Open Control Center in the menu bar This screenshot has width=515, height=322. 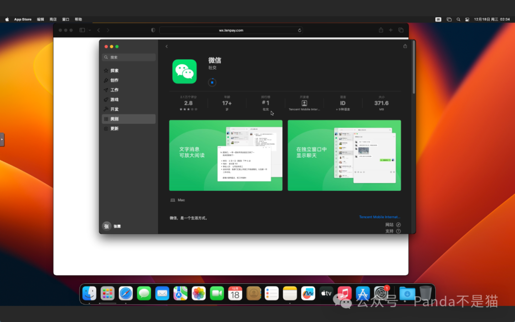467,20
